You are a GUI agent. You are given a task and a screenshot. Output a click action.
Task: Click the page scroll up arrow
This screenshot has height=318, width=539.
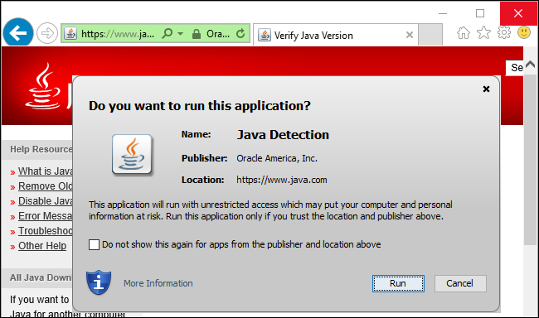[x=531, y=65]
